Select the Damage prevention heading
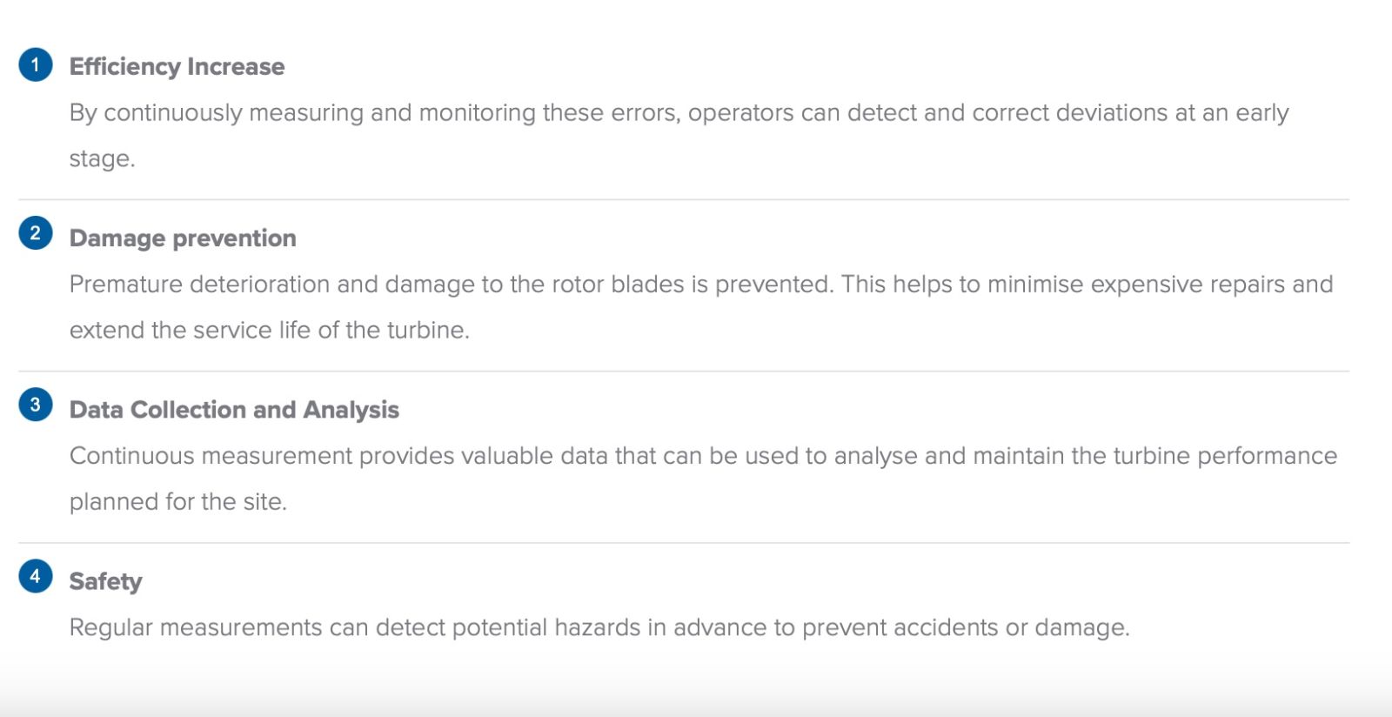This screenshot has width=1392, height=717. pyautogui.click(x=183, y=238)
